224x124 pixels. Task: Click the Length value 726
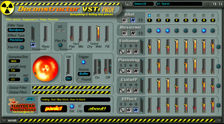point(14,70)
